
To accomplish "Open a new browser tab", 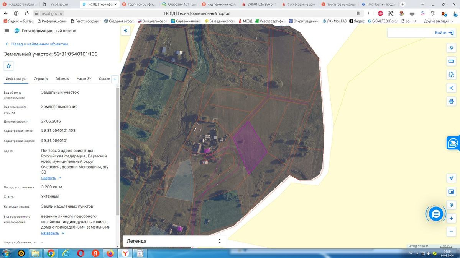I will 402,4.
